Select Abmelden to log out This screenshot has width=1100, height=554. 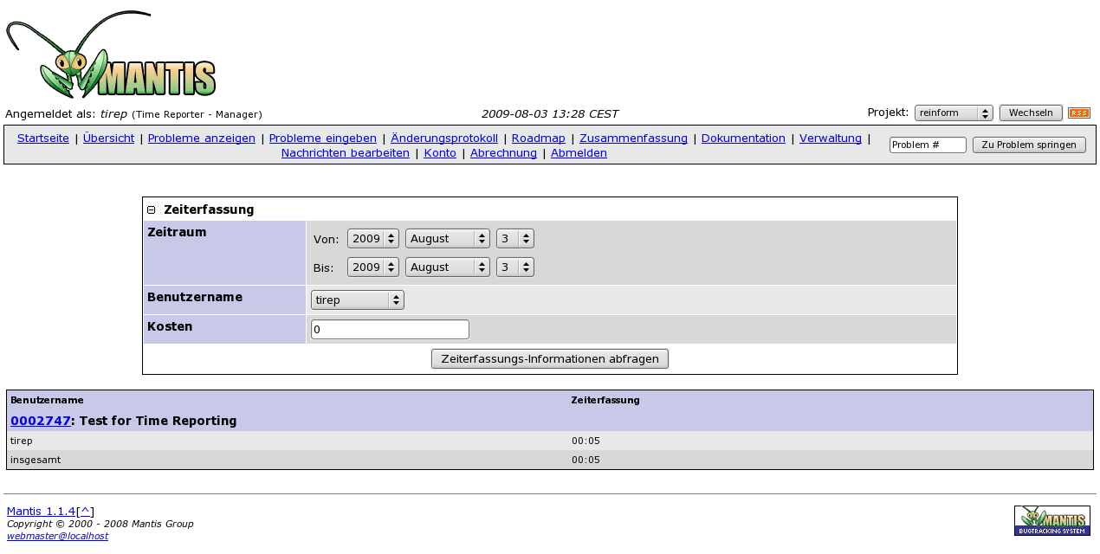[x=579, y=153]
